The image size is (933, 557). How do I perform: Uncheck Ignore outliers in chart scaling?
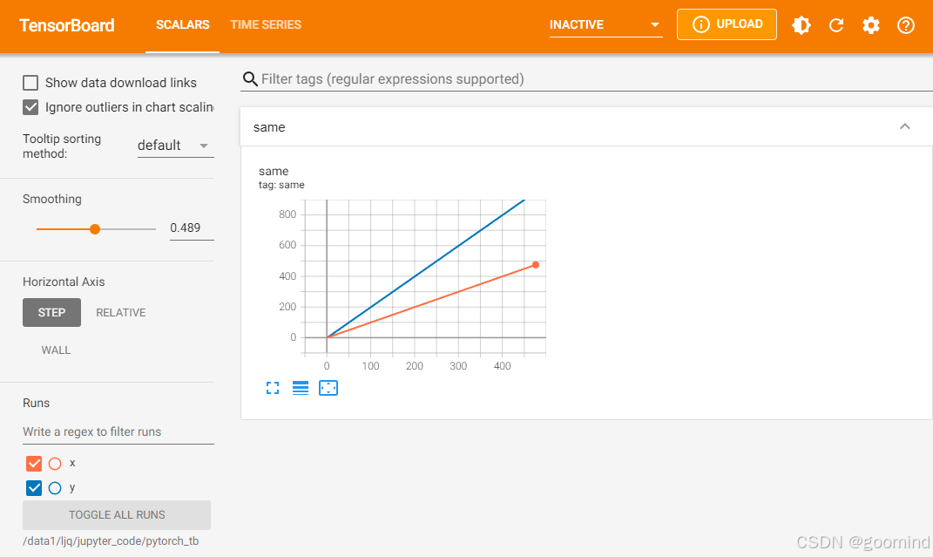30,107
